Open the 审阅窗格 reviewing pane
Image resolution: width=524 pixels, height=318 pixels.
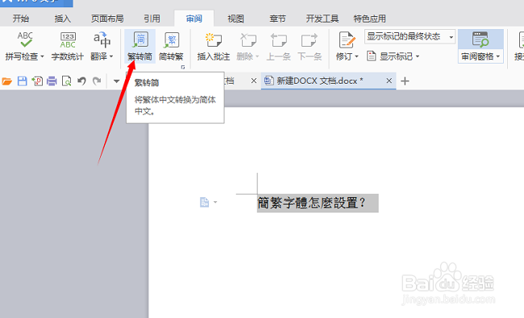point(480,46)
